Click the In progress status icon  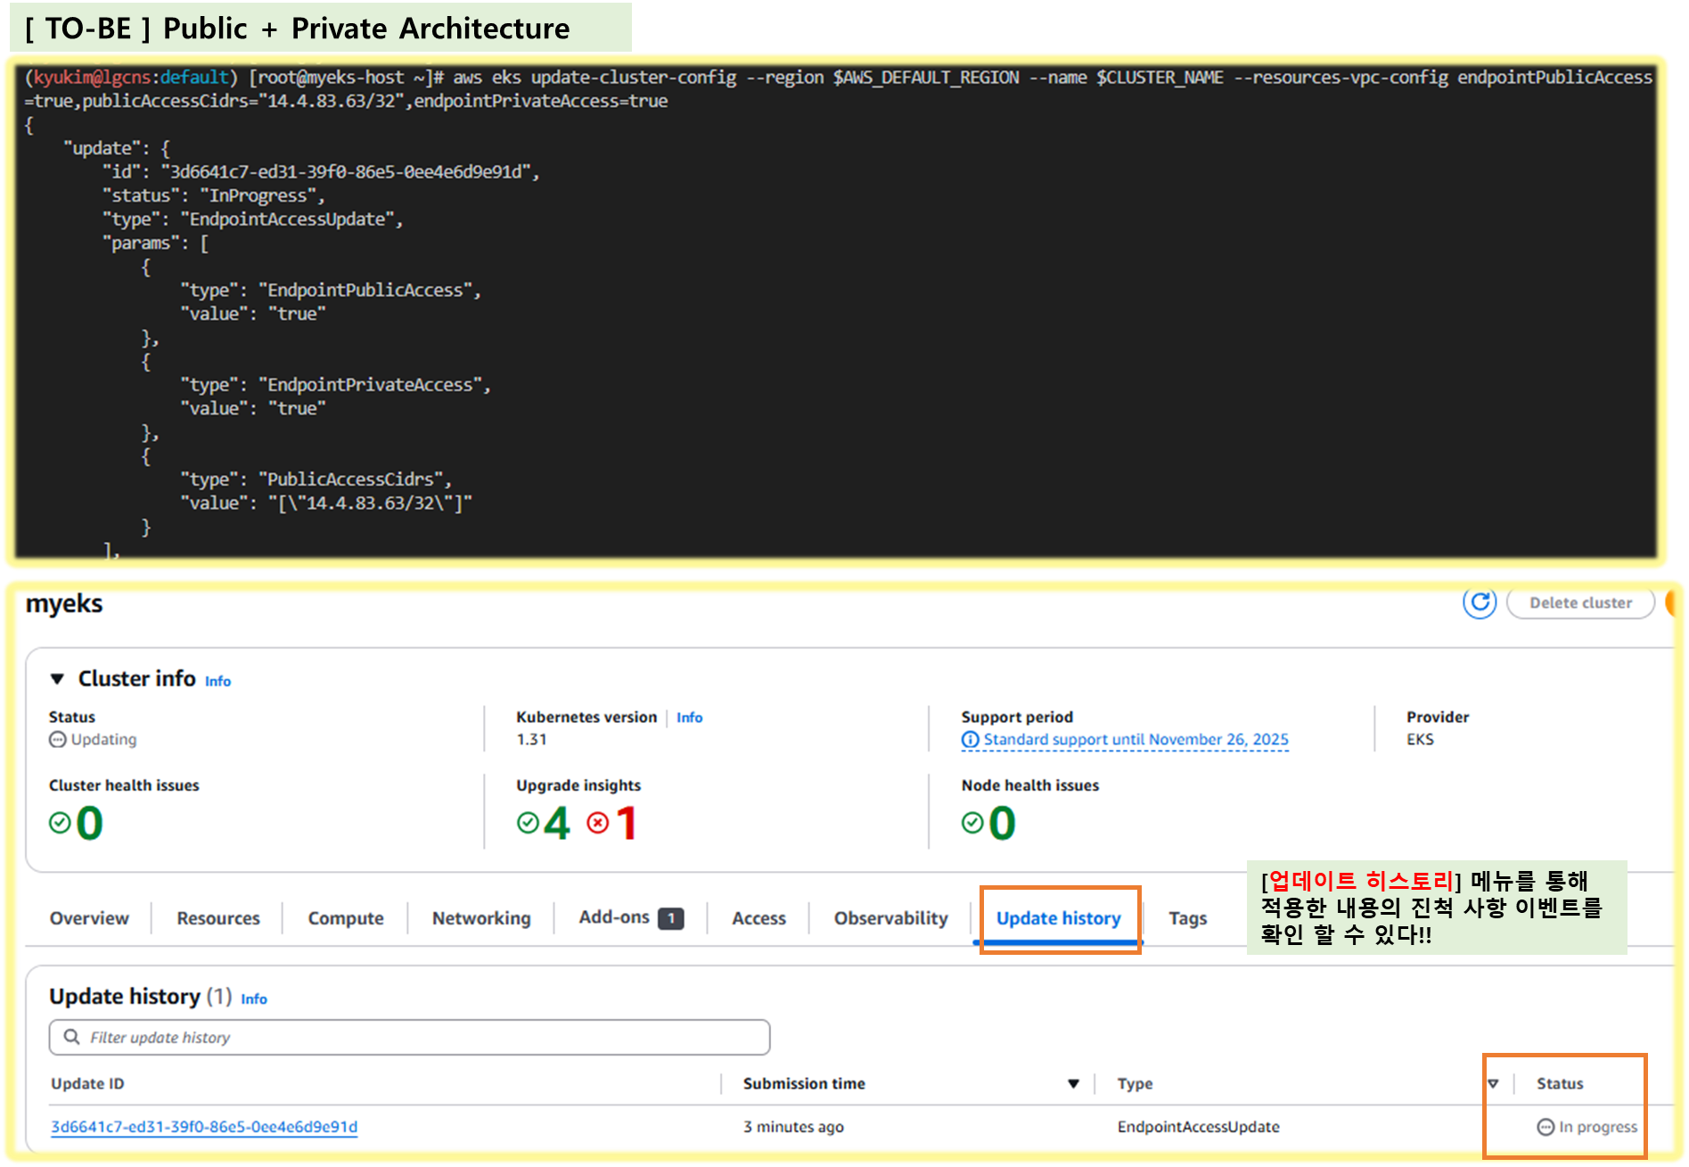coord(1546,1128)
